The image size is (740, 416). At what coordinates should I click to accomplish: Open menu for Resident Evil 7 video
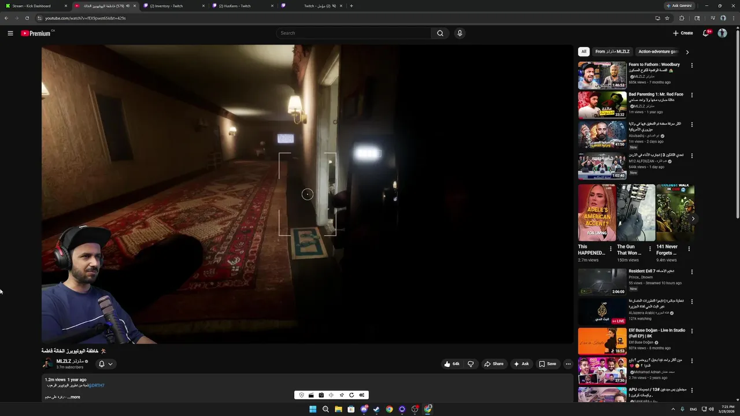coord(691,272)
